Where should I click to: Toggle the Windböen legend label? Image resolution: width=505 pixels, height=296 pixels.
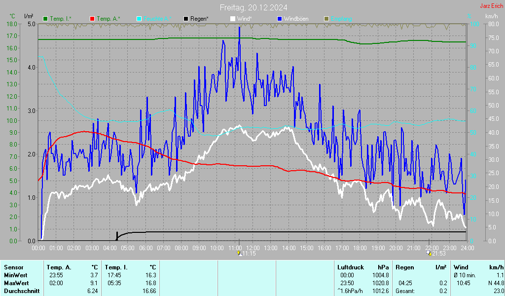[x=297, y=19]
